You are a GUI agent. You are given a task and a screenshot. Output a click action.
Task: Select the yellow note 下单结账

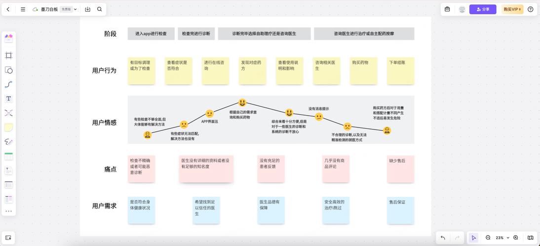[x=400, y=71]
